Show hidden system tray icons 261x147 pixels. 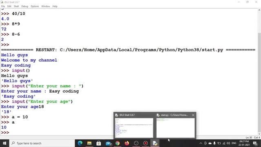201,143
